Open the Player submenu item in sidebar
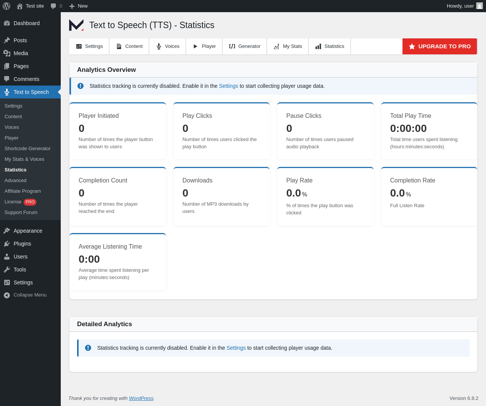This screenshot has height=406, width=486. 11,138
